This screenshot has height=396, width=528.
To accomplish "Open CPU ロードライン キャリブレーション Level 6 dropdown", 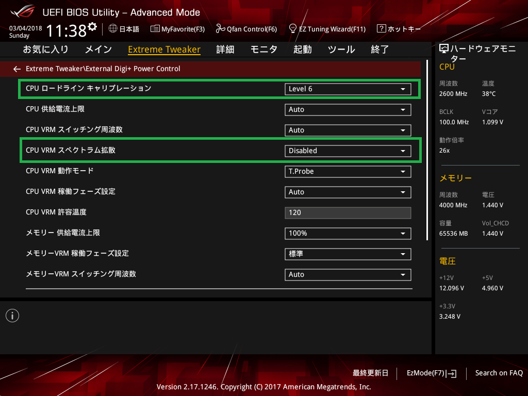I will pos(348,89).
